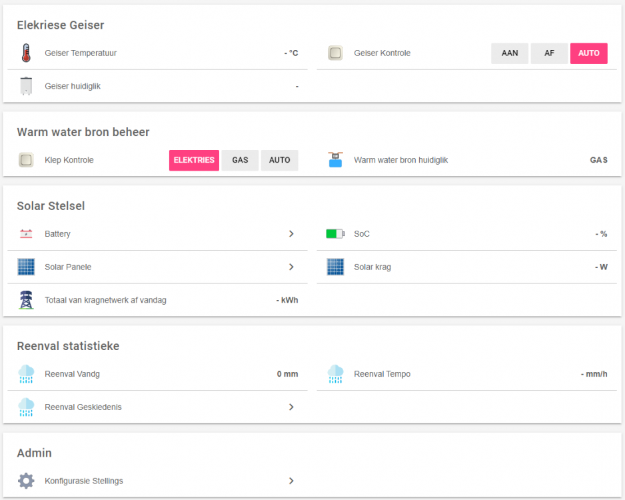This screenshot has height=500, width=625.
Task: Click the Geiser Kontrole label
Action: pos(382,53)
